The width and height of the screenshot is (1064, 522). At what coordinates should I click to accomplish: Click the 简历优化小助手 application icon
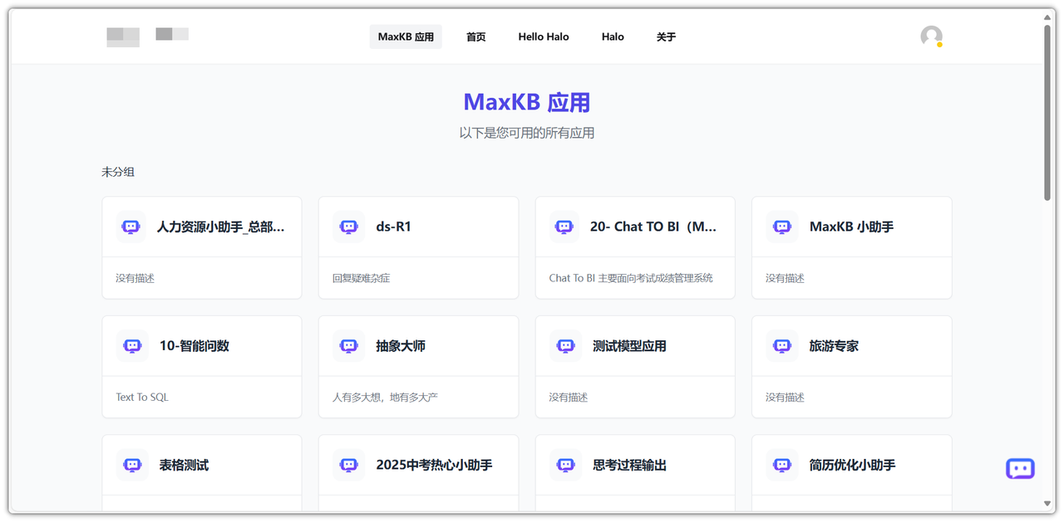(x=781, y=465)
